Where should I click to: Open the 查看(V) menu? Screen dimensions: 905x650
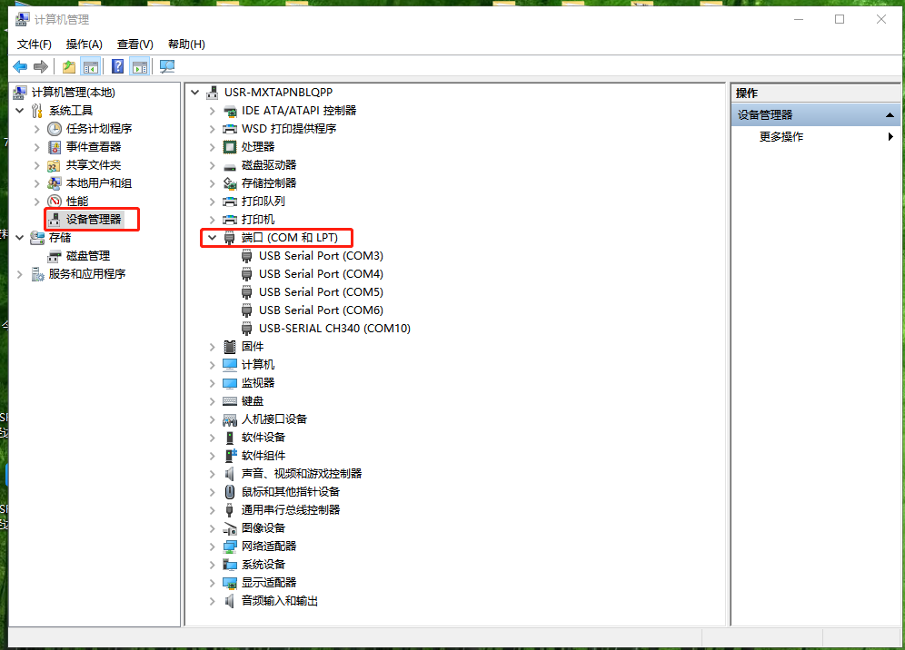[x=135, y=44]
